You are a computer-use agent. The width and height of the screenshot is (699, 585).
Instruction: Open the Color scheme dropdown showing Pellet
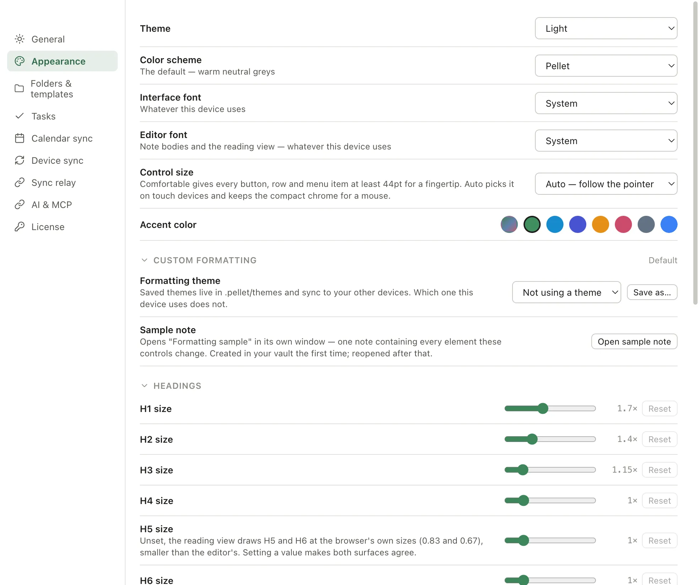click(606, 66)
